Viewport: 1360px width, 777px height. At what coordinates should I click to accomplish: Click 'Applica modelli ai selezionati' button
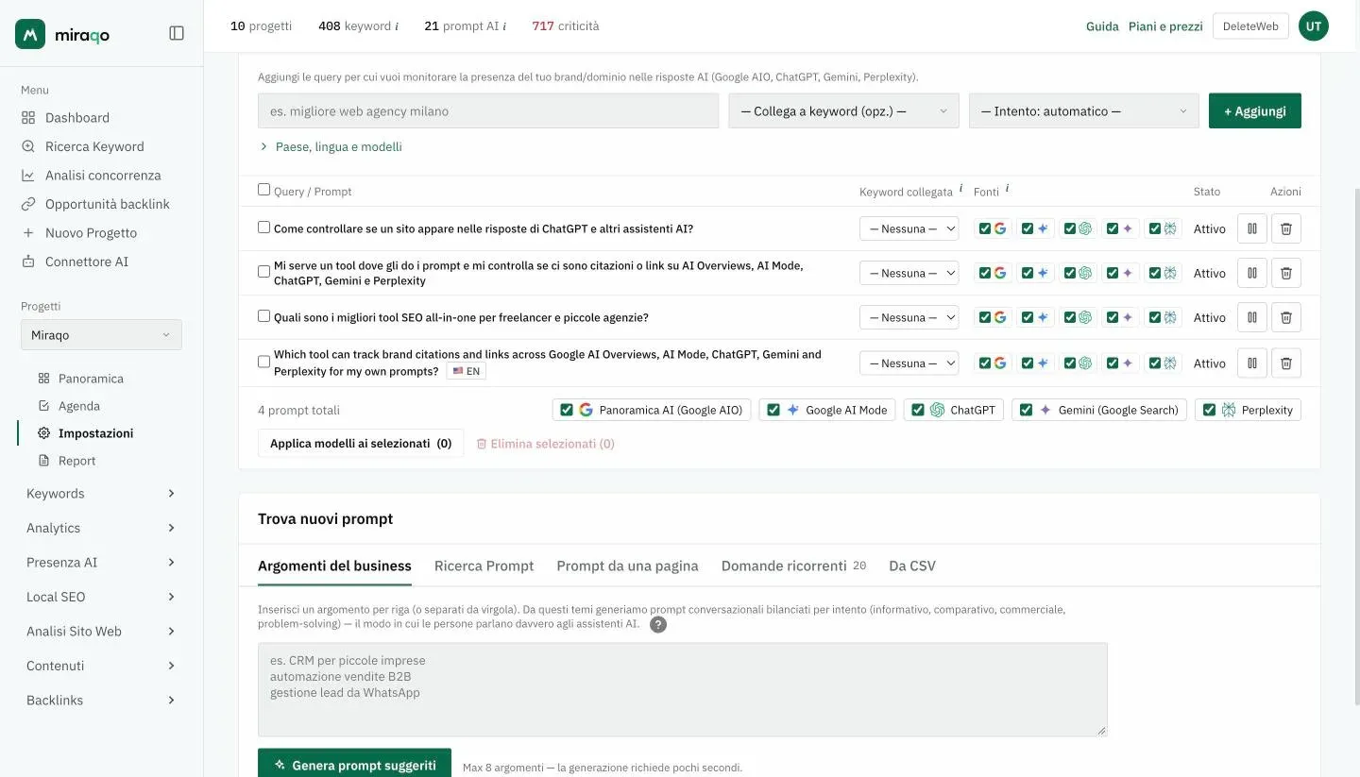361,443
